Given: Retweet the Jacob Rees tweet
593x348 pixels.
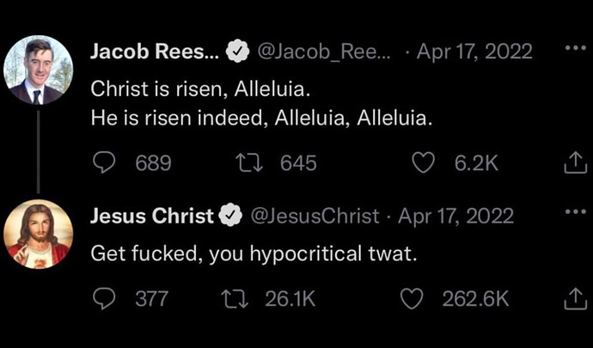Looking at the screenshot, I should click(247, 163).
